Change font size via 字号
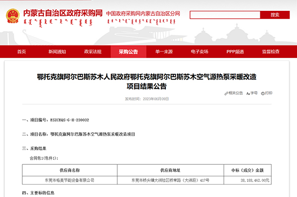The width and height of the screenshot is (297, 197). pos(252,93)
